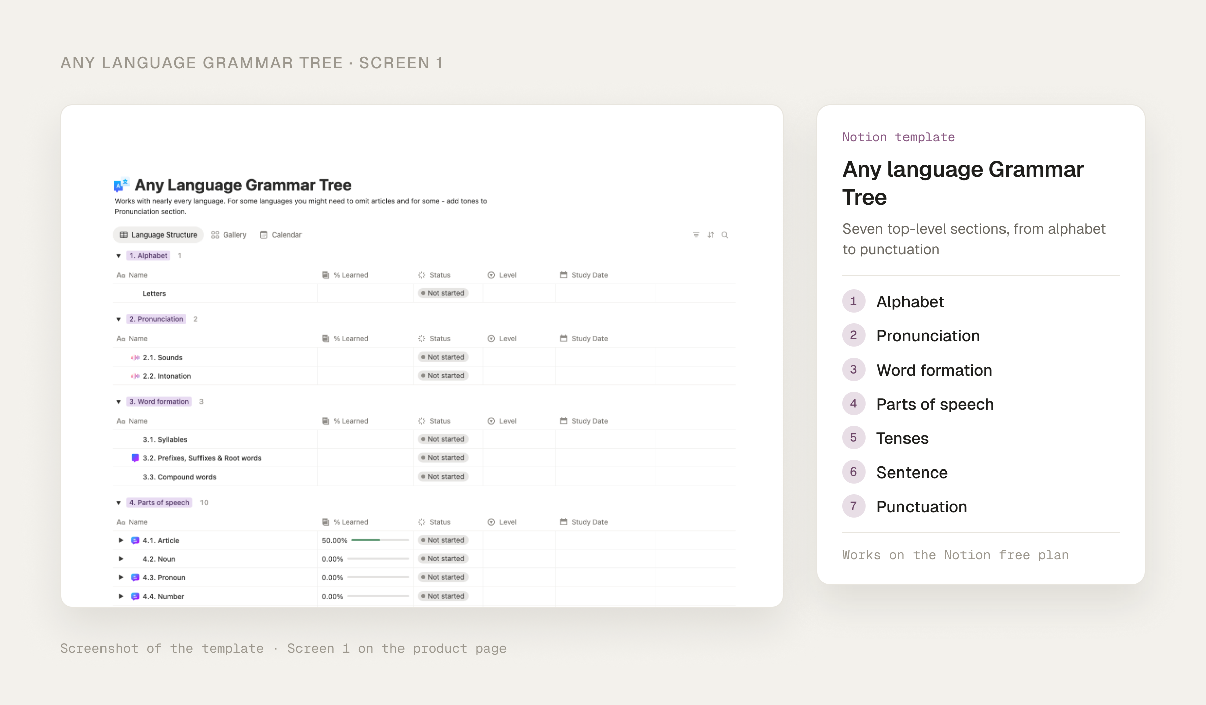
Task: Collapse the 4. Parts of speech group
Action: click(x=119, y=503)
